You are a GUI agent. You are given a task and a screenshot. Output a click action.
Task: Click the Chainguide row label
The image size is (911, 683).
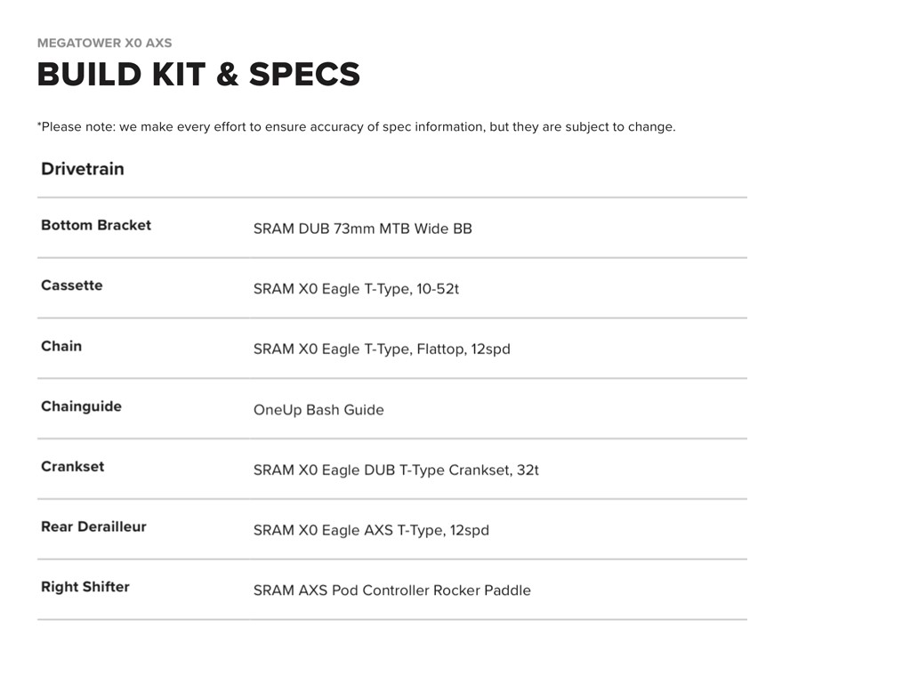[81, 406]
